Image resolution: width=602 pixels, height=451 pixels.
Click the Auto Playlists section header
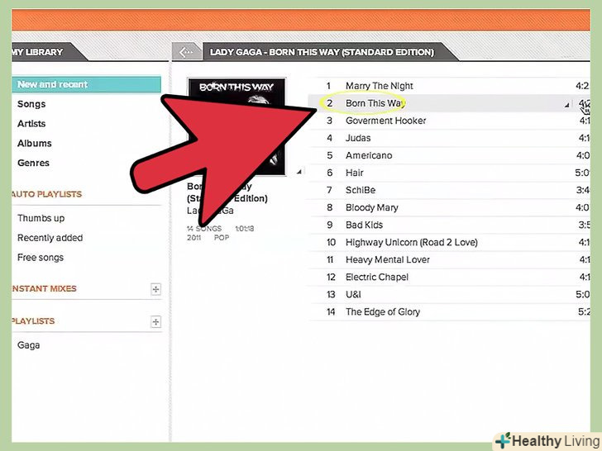coord(46,194)
